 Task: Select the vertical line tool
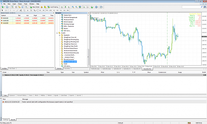10,10
